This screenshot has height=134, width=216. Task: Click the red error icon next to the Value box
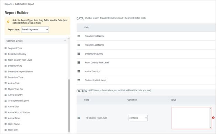(213, 117)
